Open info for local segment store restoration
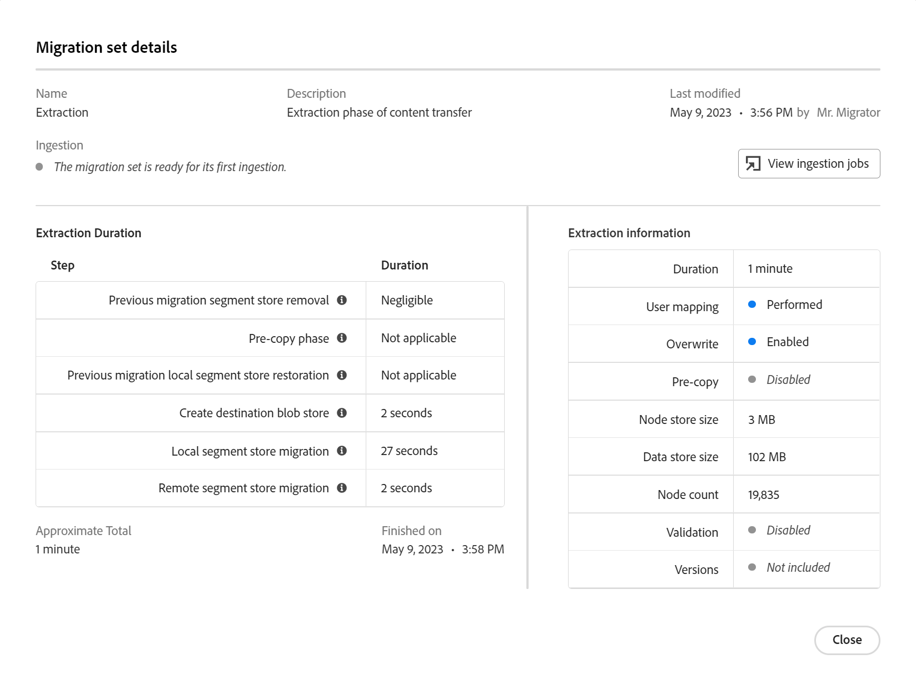 [x=342, y=375]
